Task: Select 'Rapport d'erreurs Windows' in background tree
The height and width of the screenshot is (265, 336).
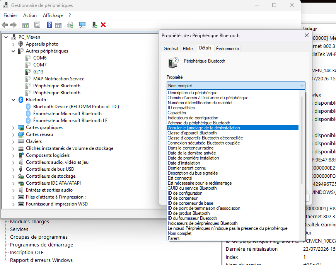Action: (41, 260)
